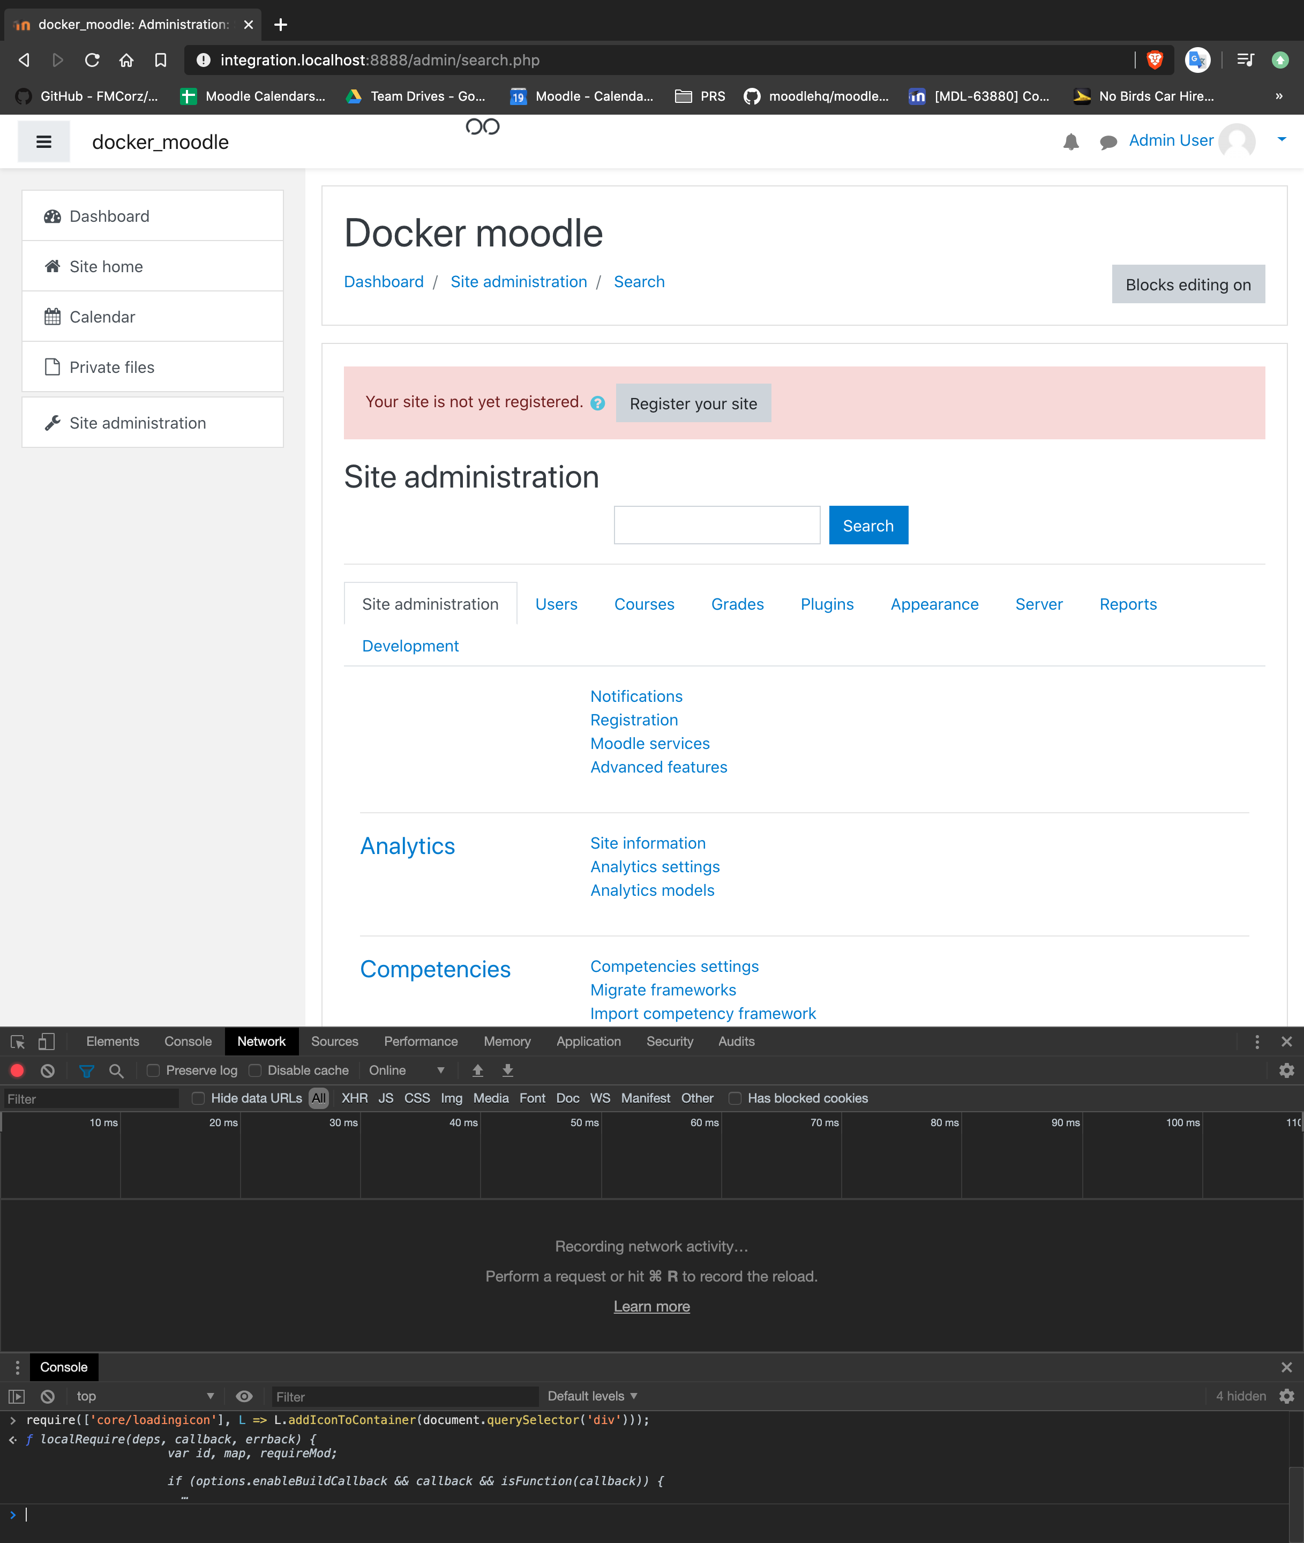Screen dimensions: 1304x1543
Task: Toggle the network filter funnel
Action: [86, 1070]
